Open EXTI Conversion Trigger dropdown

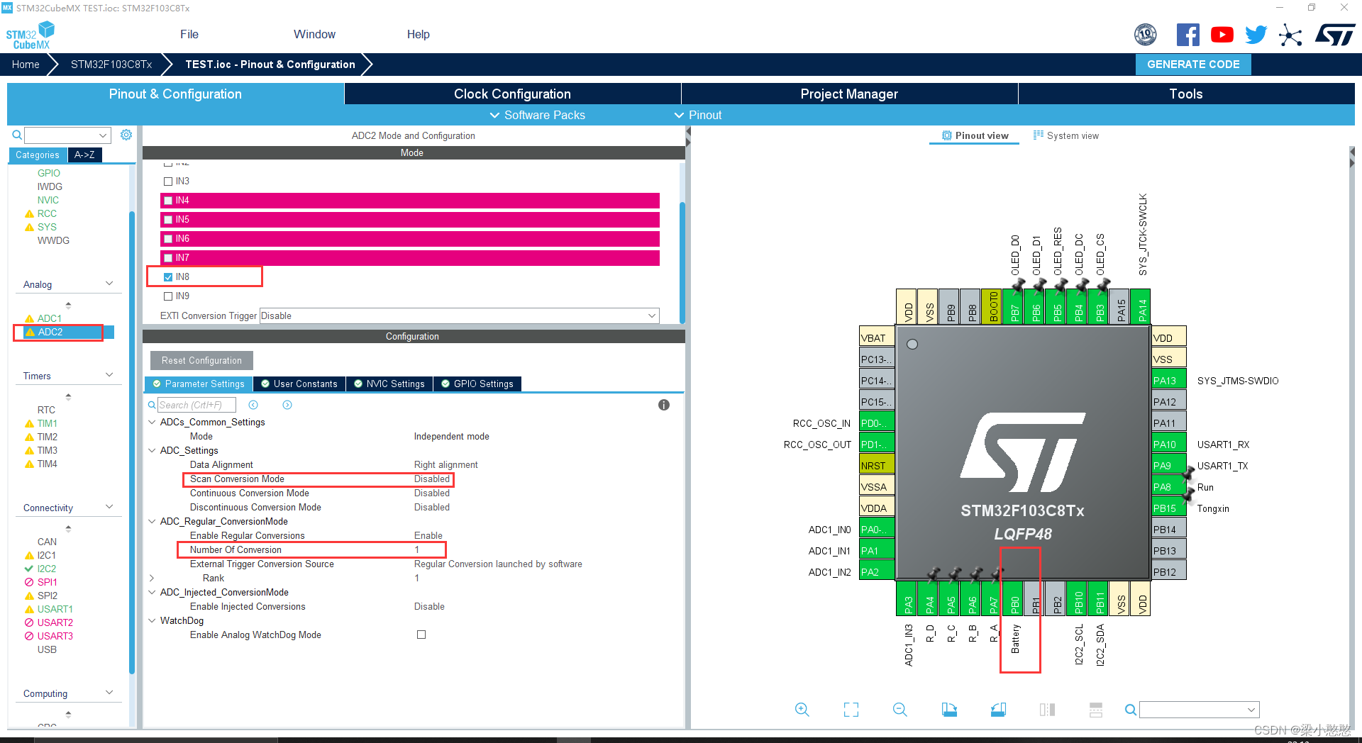point(460,315)
